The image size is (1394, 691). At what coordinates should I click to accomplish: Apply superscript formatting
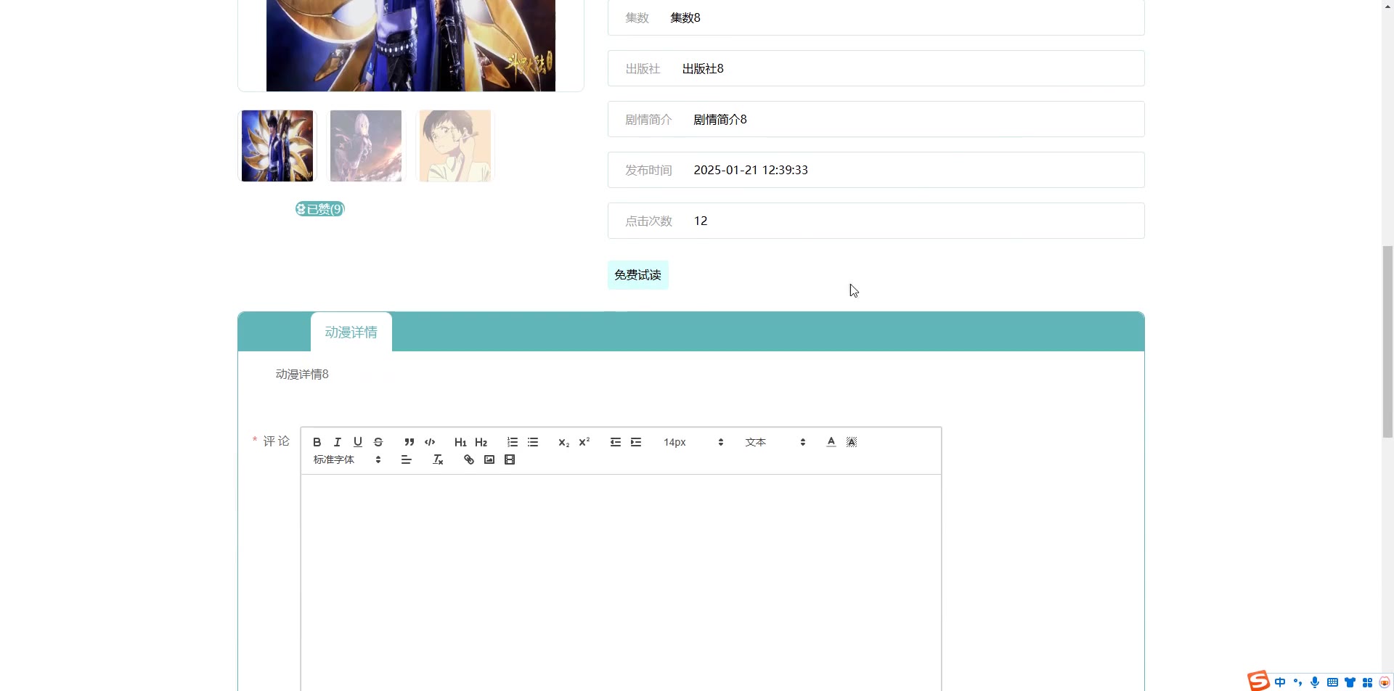(x=584, y=442)
